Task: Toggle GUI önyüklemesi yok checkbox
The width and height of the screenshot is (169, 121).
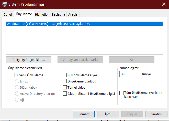Action: click(x=65, y=75)
